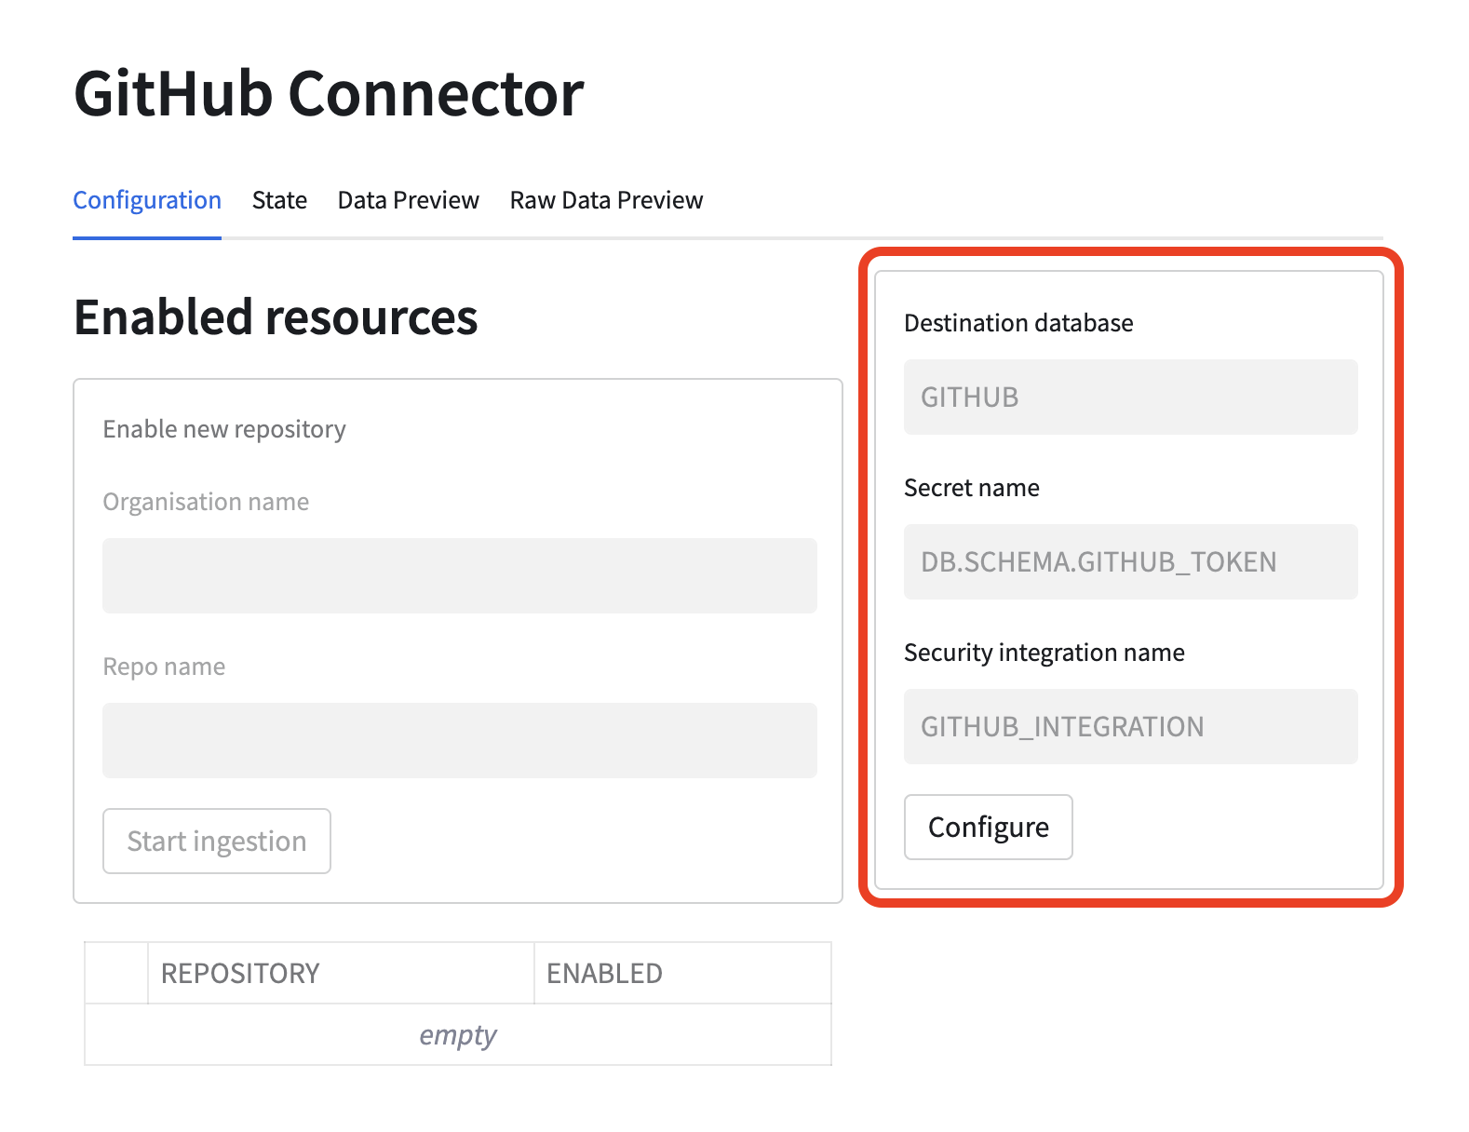
Task: Click the REPOSITORY column header
Action: [x=341, y=973]
